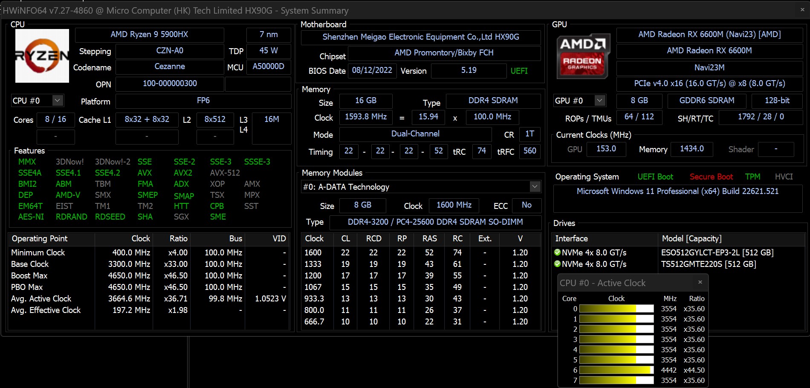Click the AMD Radeon Graphics logo
Image resolution: width=810 pixels, height=388 pixels.
coord(583,56)
